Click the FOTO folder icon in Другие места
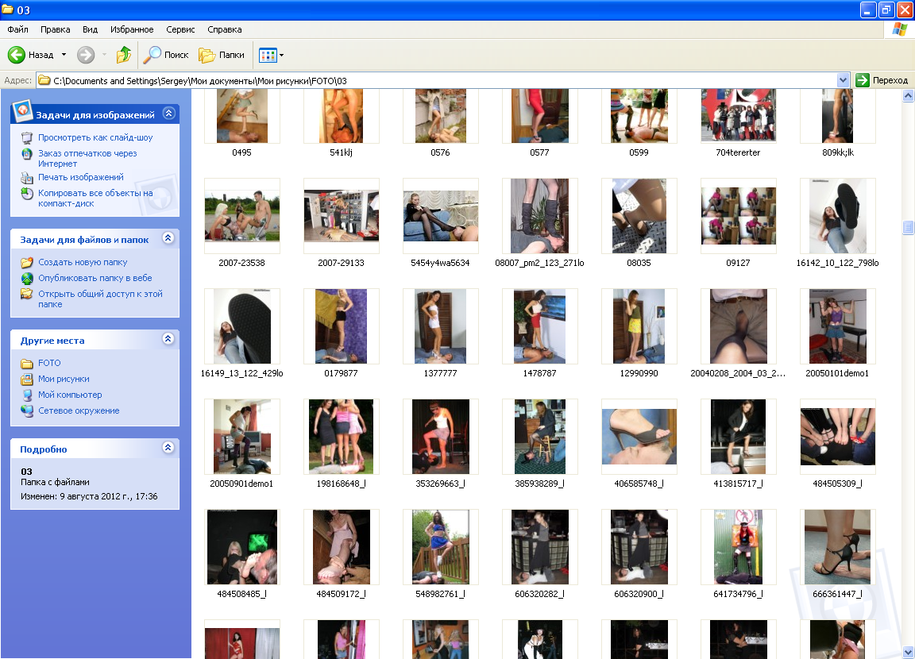 27,364
